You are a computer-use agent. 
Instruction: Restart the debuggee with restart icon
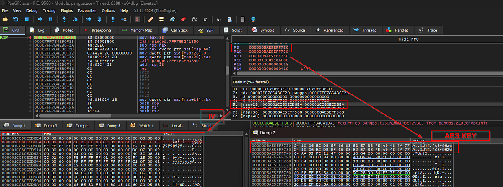click(x=16, y=19)
